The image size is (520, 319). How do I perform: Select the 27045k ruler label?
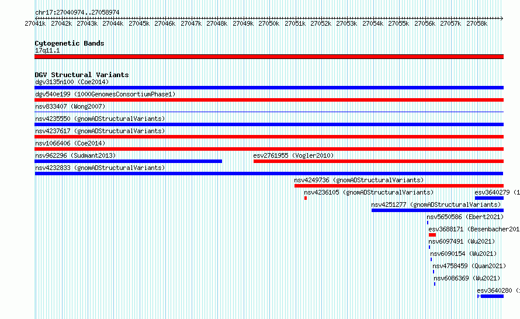139,23
